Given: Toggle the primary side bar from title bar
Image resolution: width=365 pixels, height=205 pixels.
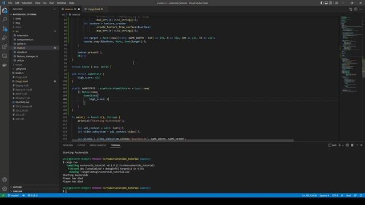Looking at the screenshot, I should tap(322, 3).
